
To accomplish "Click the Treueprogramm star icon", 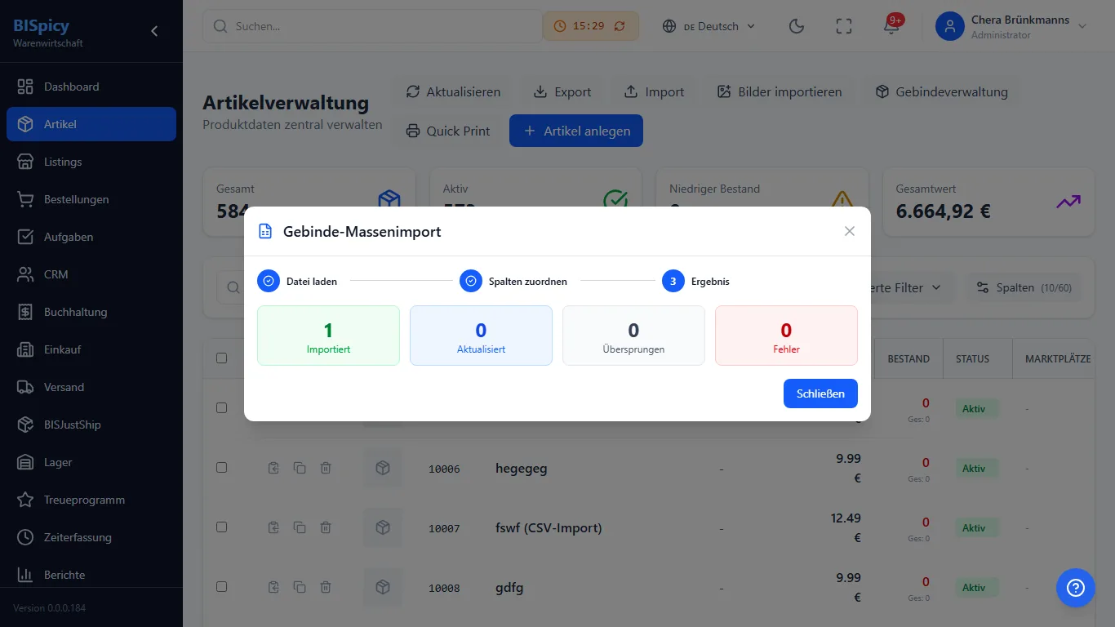I will 25,500.
